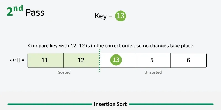Click the Unsorted label under the array

click(x=153, y=72)
